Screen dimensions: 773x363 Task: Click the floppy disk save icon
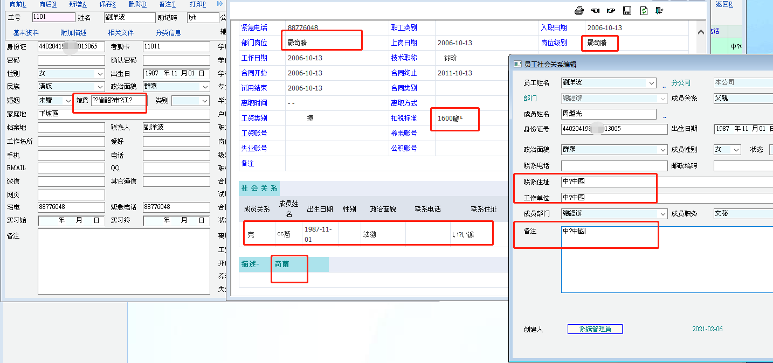pyautogui.click(x=627, y=11)
